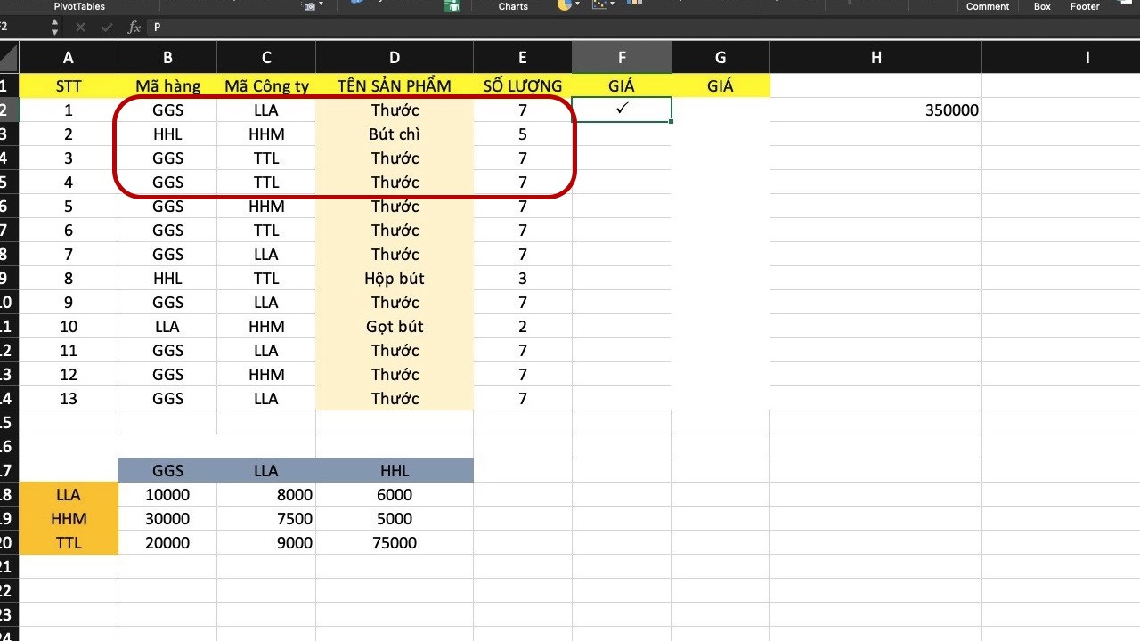Select the HHM company cell in STT 2 row
This screenshot has height=641, width=1140.
click(266, 134)
